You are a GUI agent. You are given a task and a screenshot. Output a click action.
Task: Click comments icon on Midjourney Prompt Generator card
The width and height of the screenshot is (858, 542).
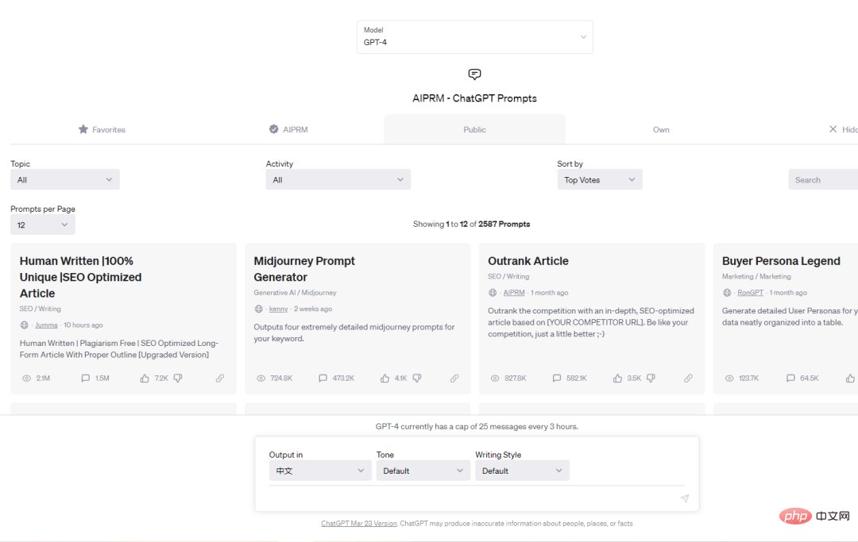point(323,379)
